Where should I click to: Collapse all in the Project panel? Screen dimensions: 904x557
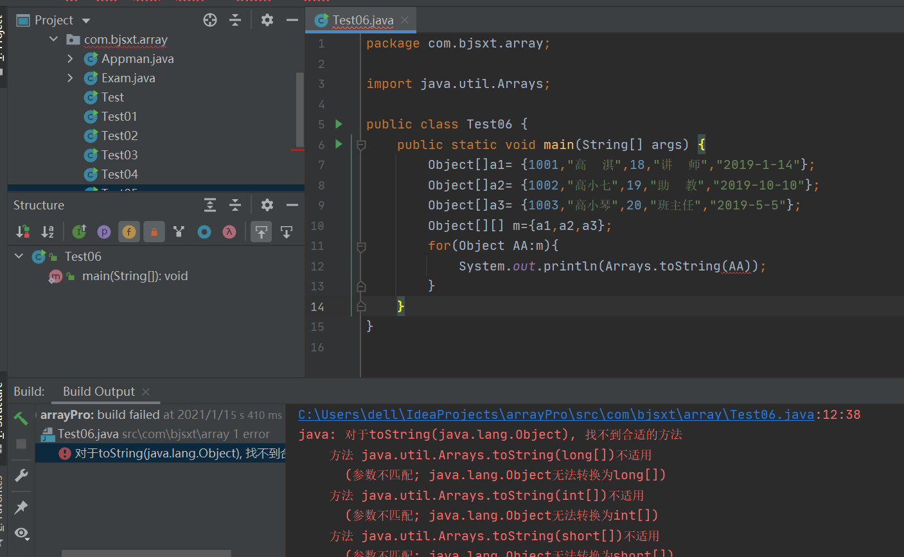tap(235, 20)
